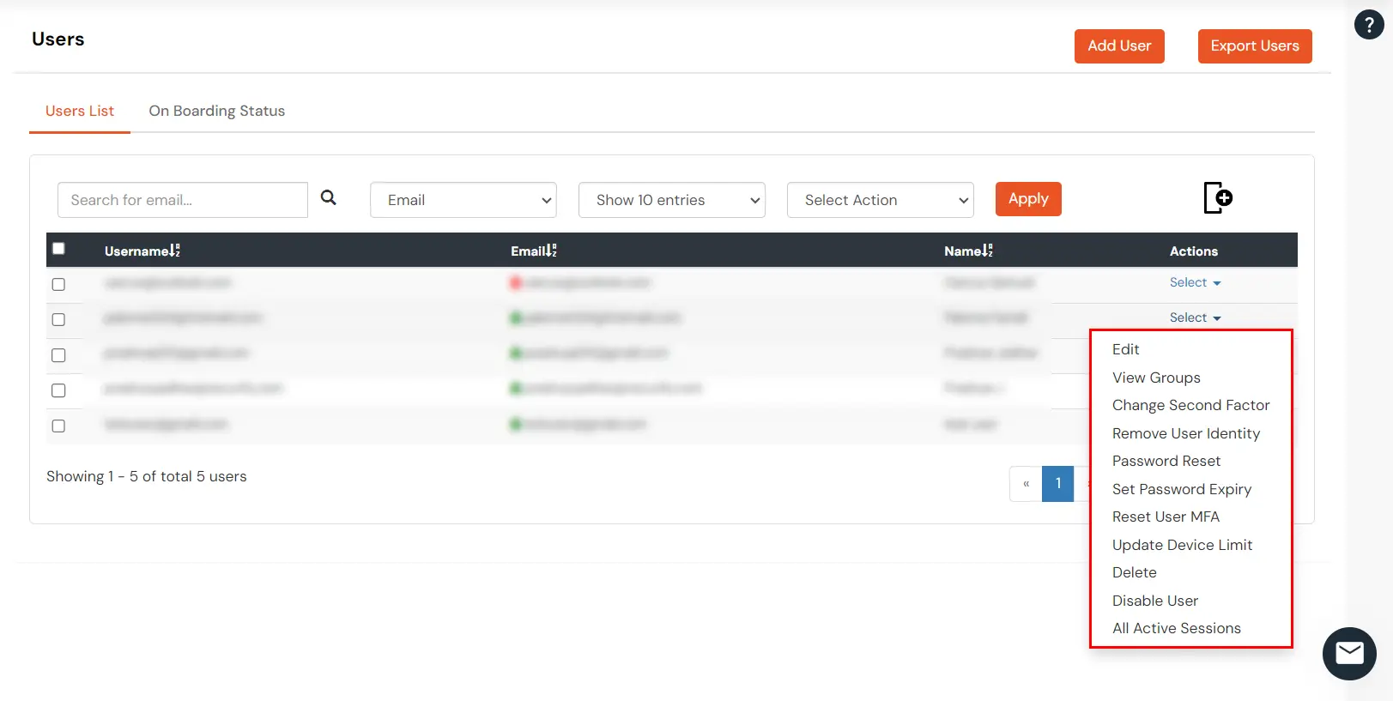1393x701 pixels.
Task: Click the Users page heading
Action: [58, 39]
